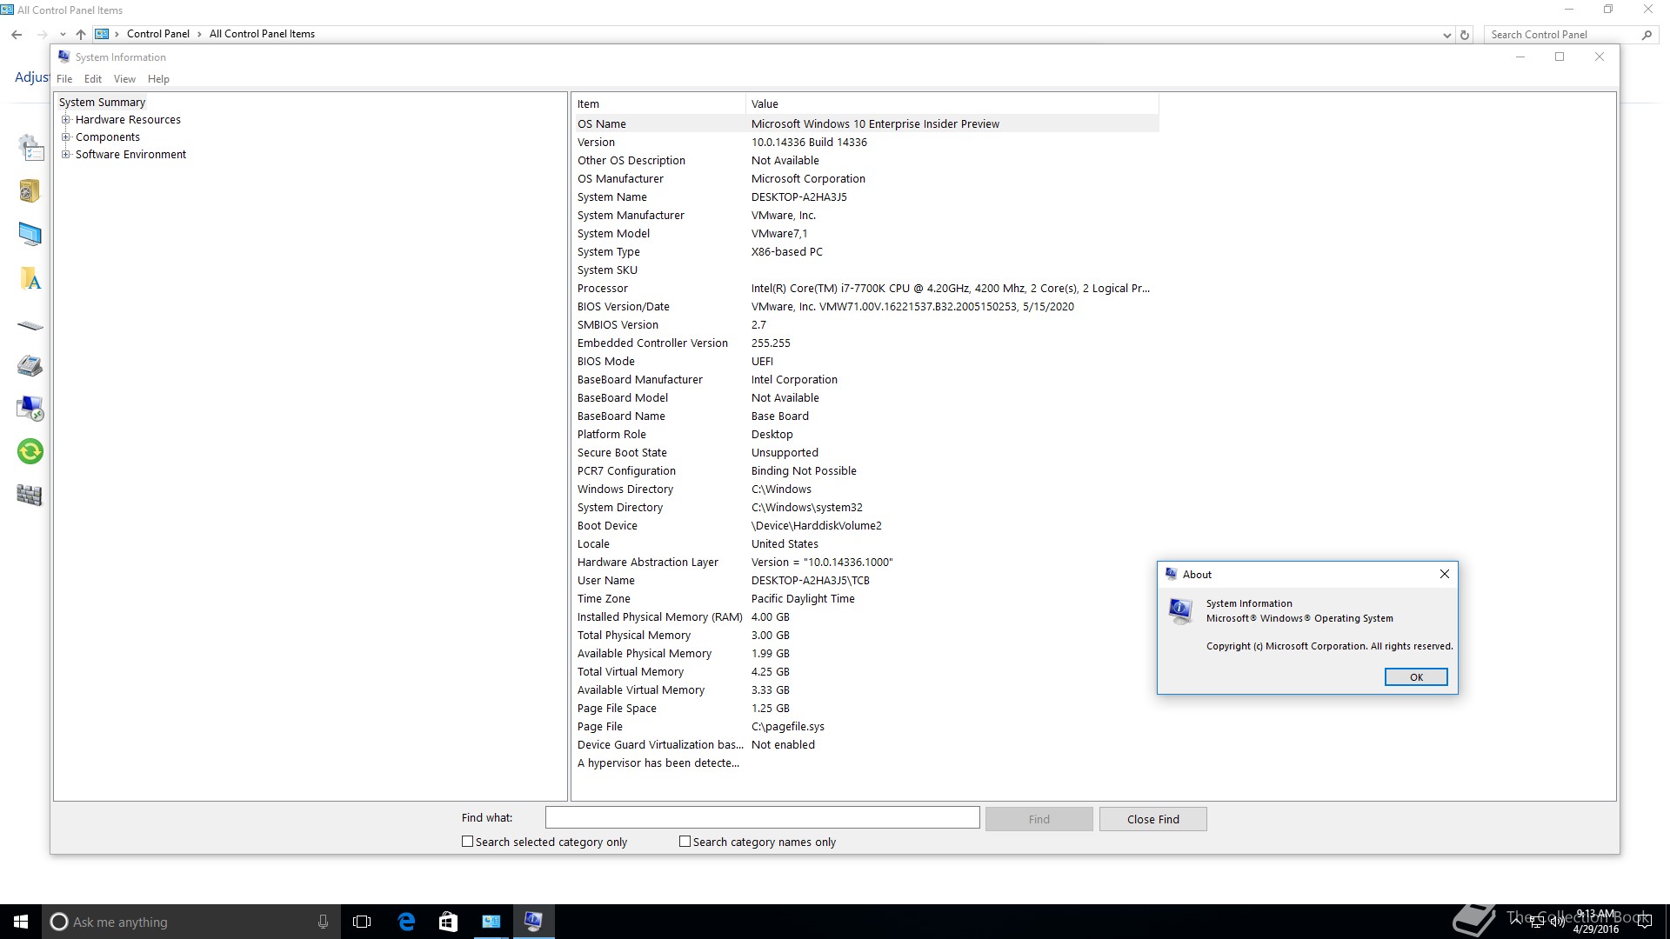Click the taskbar clock showing 9:13 AM

tap(1596, 922)
